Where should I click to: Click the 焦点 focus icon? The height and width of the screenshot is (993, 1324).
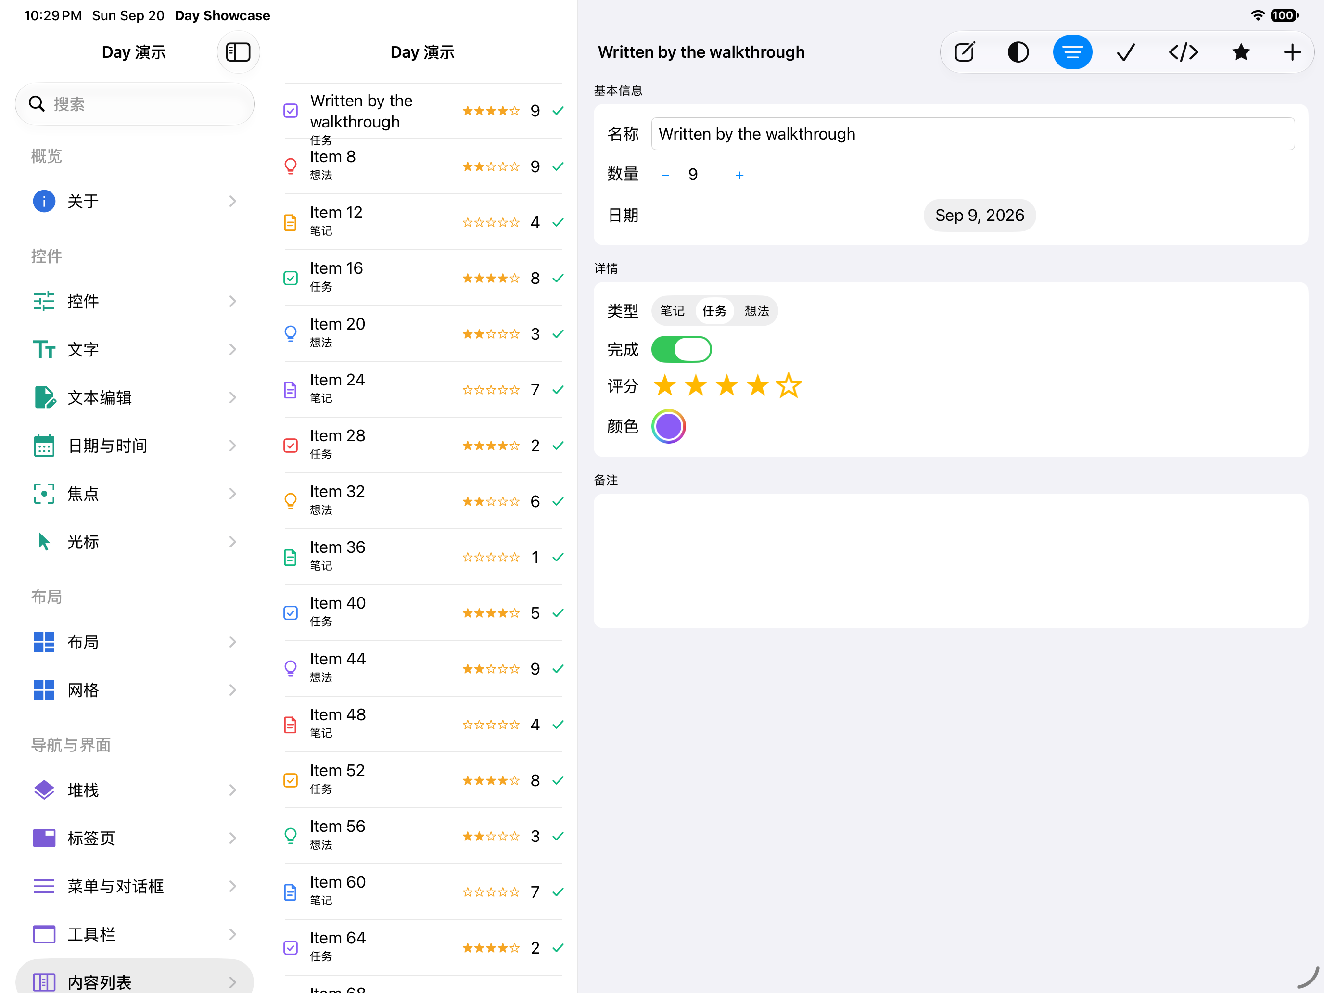pos(44,493)
